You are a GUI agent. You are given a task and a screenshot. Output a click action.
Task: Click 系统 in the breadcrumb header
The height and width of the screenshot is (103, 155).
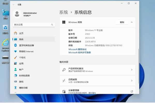pyautogui.click(x=64, y=12)
